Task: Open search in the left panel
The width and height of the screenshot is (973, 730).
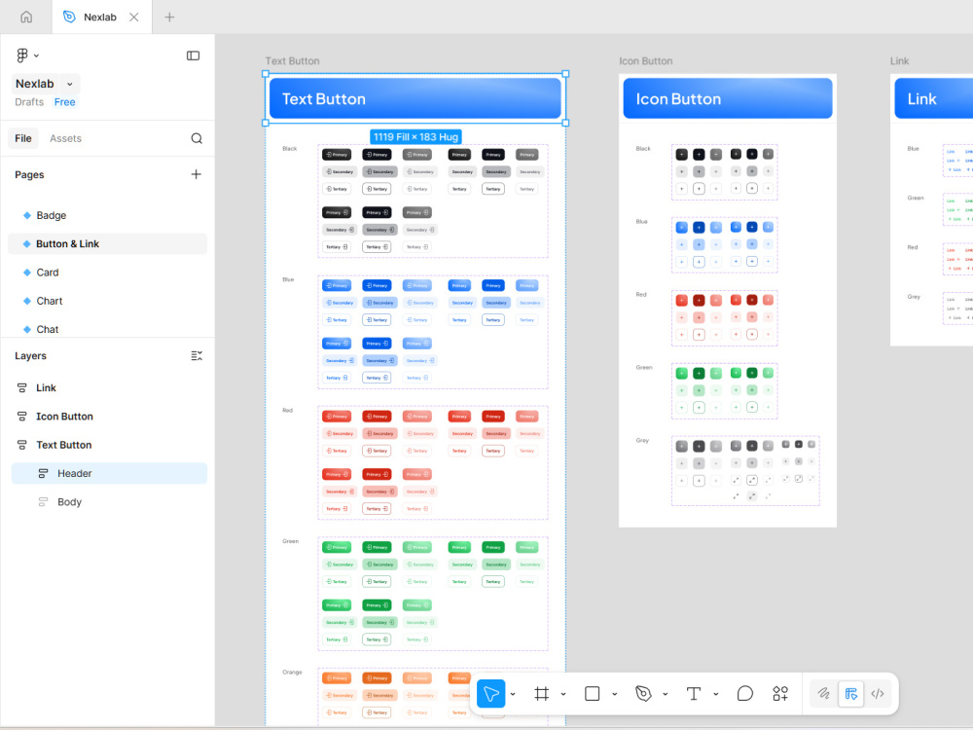Action: click(x=197, y=138)
